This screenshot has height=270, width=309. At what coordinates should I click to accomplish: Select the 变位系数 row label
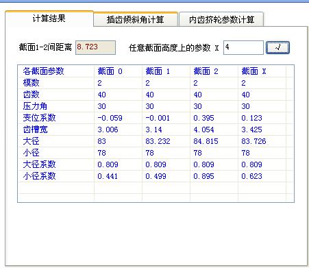(x=39, y=118)
